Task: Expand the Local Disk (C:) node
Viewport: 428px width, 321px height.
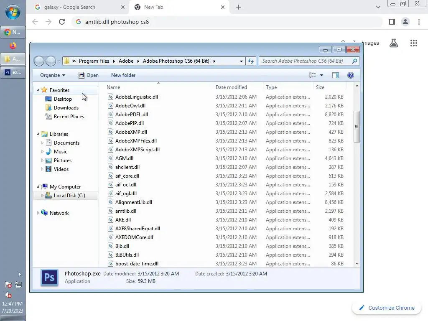Action: 42,196
